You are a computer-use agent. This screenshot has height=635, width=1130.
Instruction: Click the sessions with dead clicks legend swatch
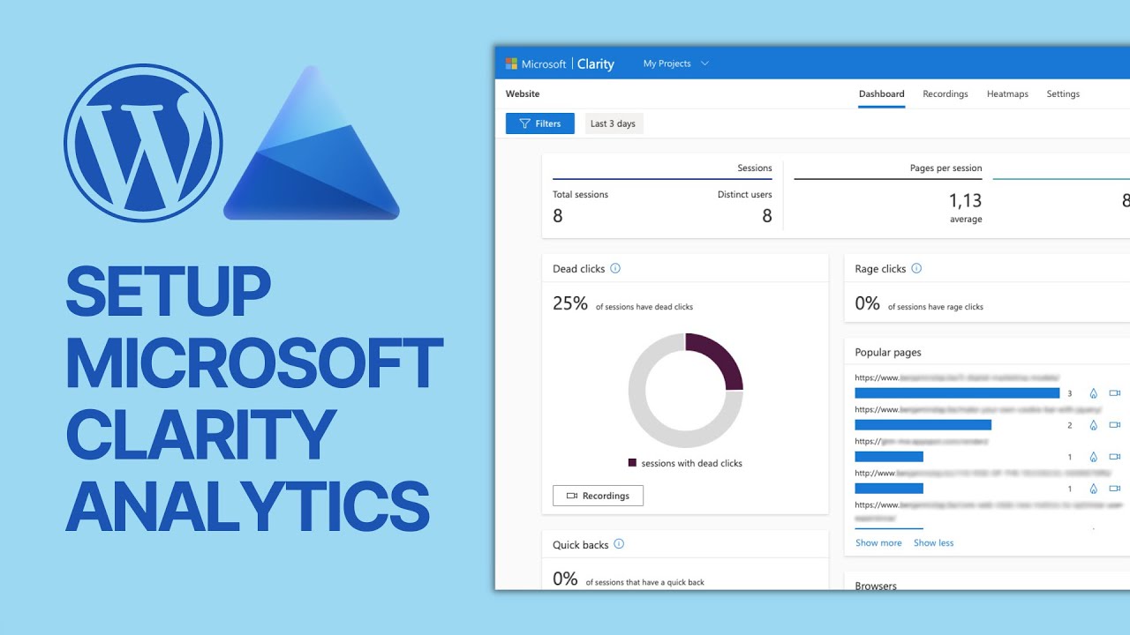pyautogui.click(x=632, y=463)
